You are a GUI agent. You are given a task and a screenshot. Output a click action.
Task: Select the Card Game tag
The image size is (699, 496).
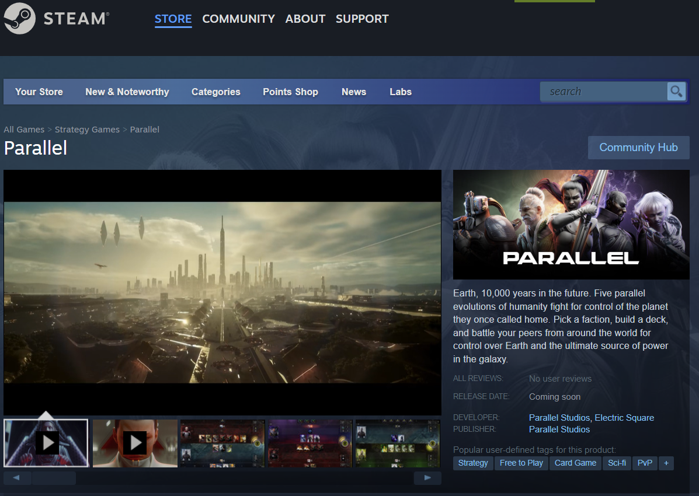(575, 463)
